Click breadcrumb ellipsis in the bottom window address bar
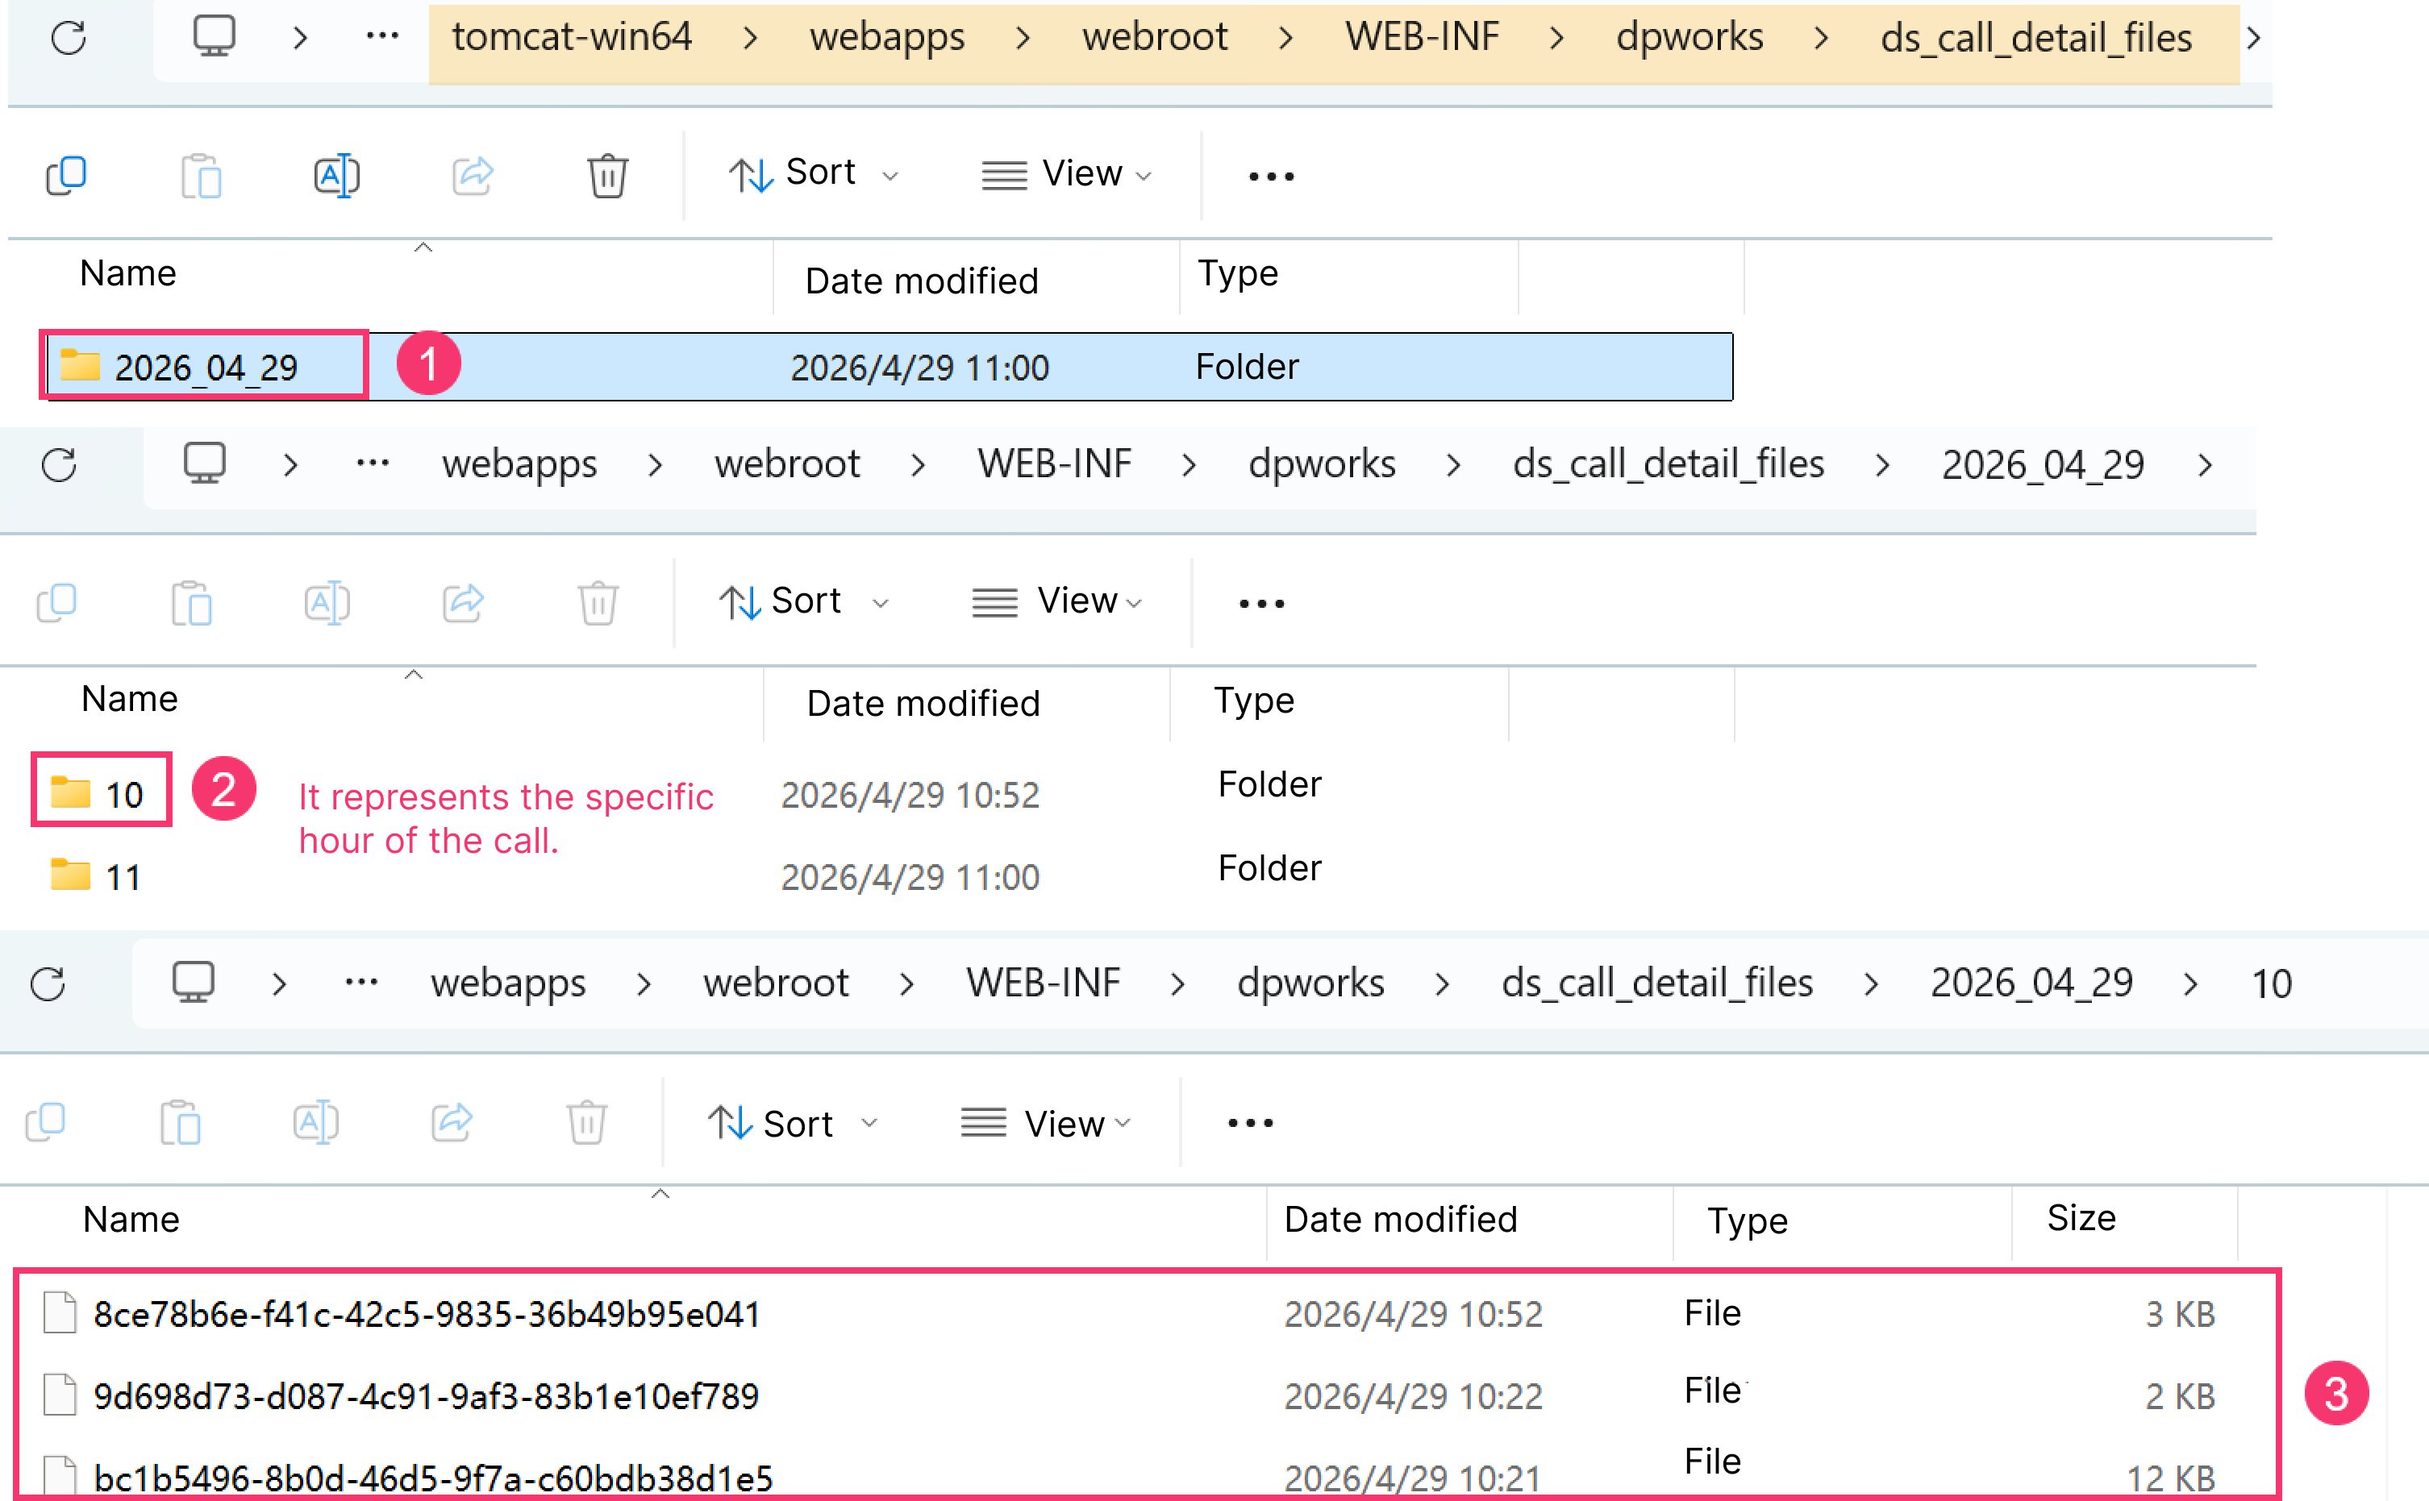 pyautogui.click(x=361, y=983)
